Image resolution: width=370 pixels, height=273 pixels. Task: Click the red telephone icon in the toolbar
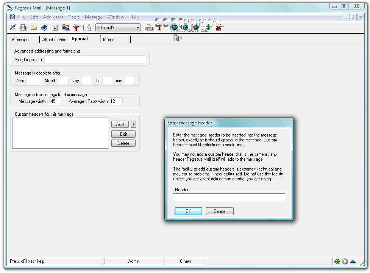(x=219, y=27)
